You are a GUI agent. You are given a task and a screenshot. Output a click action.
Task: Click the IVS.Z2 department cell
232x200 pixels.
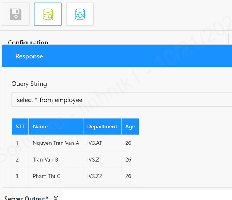102,176
